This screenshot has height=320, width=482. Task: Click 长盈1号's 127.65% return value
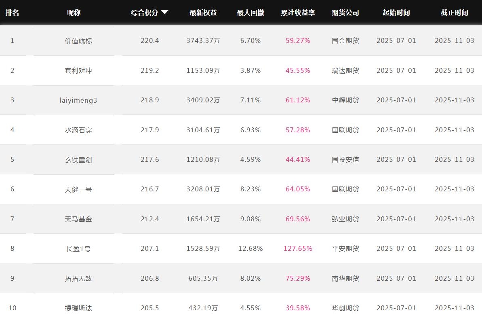tap(298, 249)
